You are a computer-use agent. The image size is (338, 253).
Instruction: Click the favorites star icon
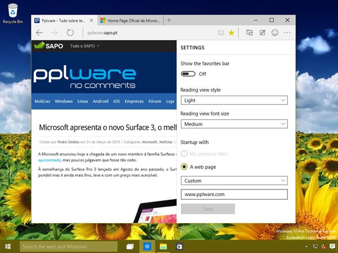232,33
